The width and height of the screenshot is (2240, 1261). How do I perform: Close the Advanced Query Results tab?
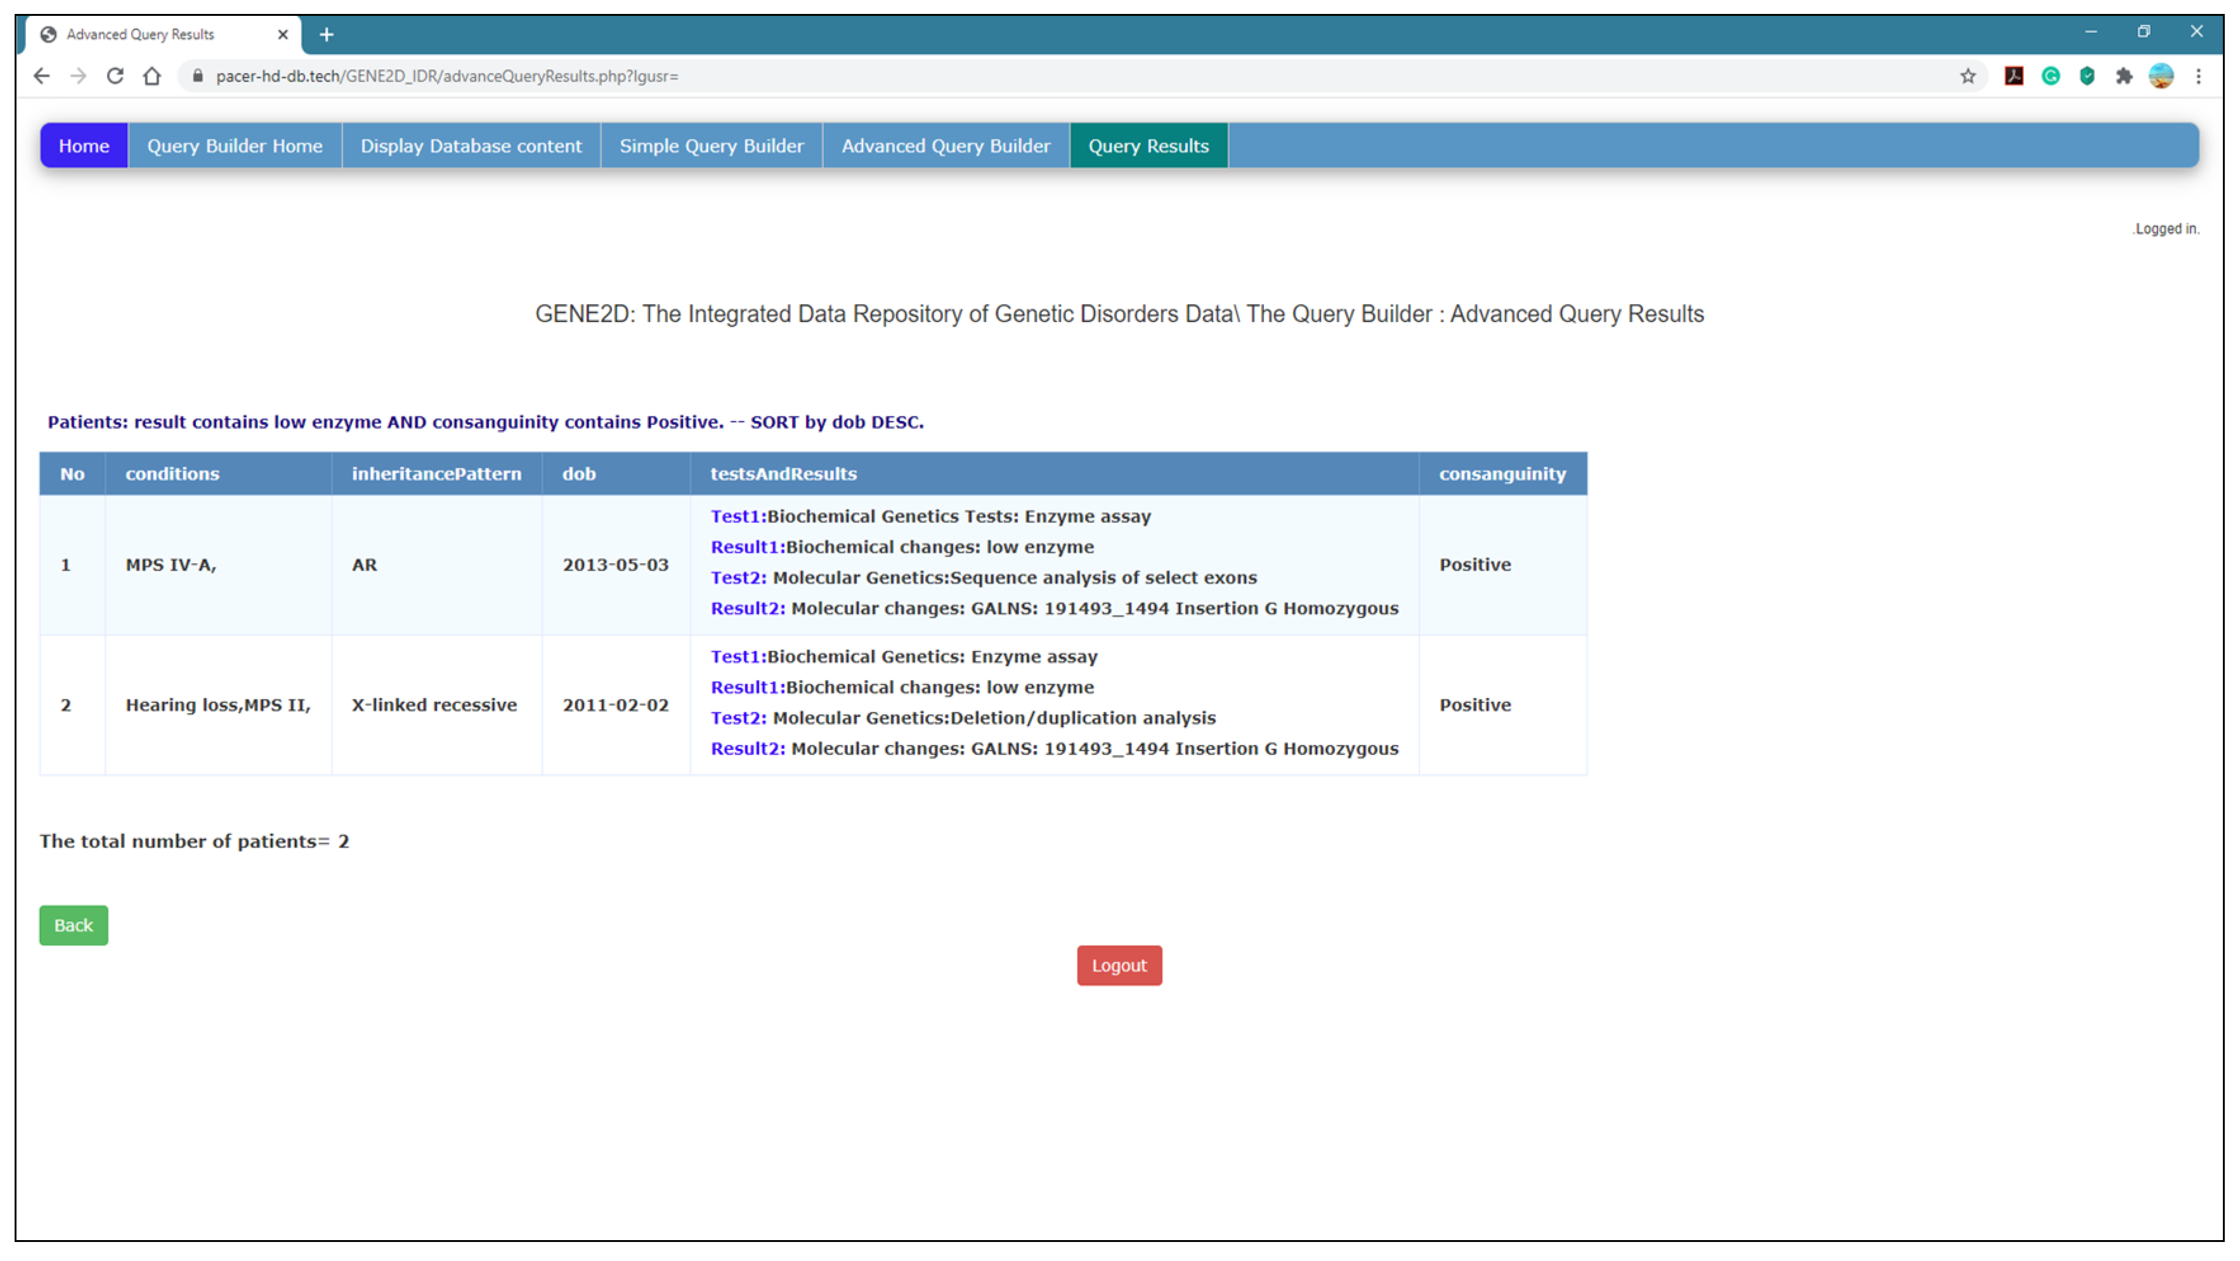[283, 35]
